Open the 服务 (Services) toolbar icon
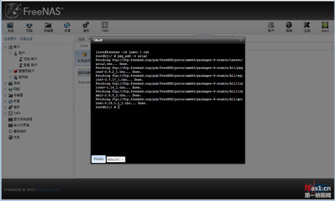 point(86,27)
